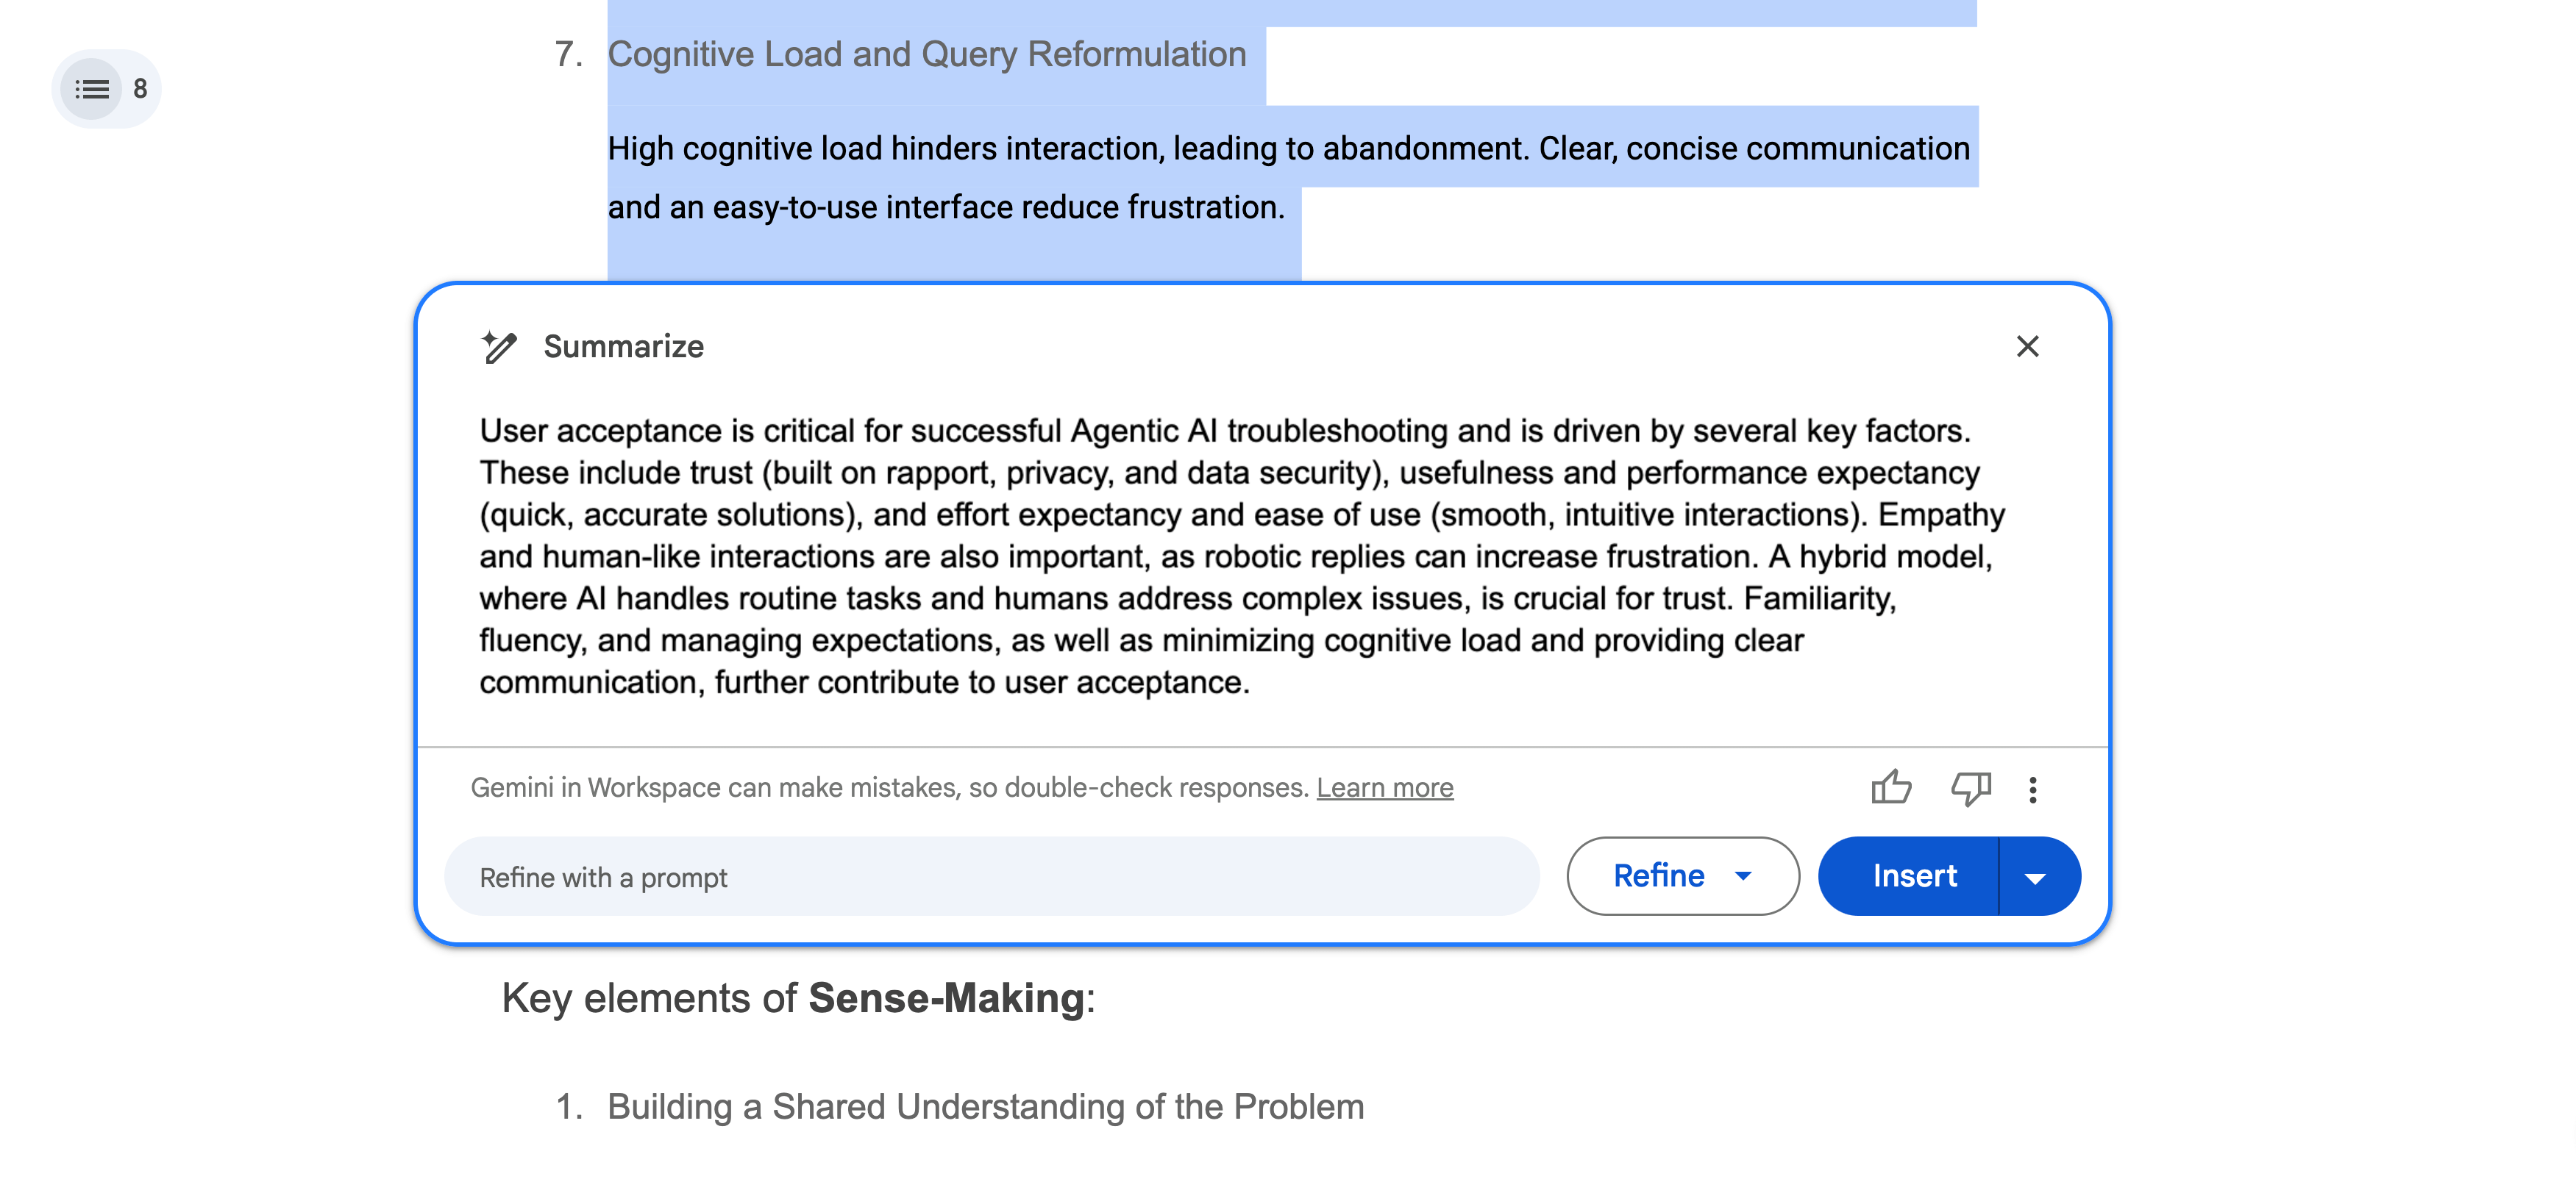Click the small arrow beside Refine text
The image size is (2576, 1179).
1743,875
